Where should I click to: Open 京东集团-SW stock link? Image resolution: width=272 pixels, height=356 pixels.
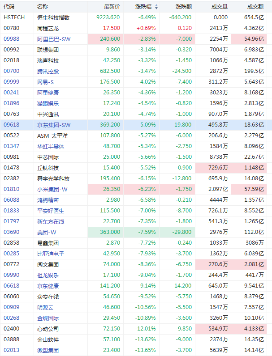tap(54, 125)
